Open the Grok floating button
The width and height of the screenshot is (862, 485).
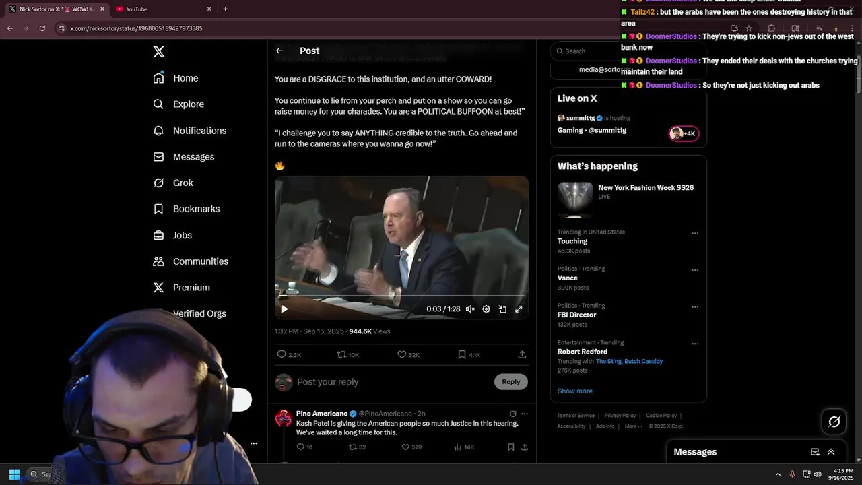pos(834,422)
